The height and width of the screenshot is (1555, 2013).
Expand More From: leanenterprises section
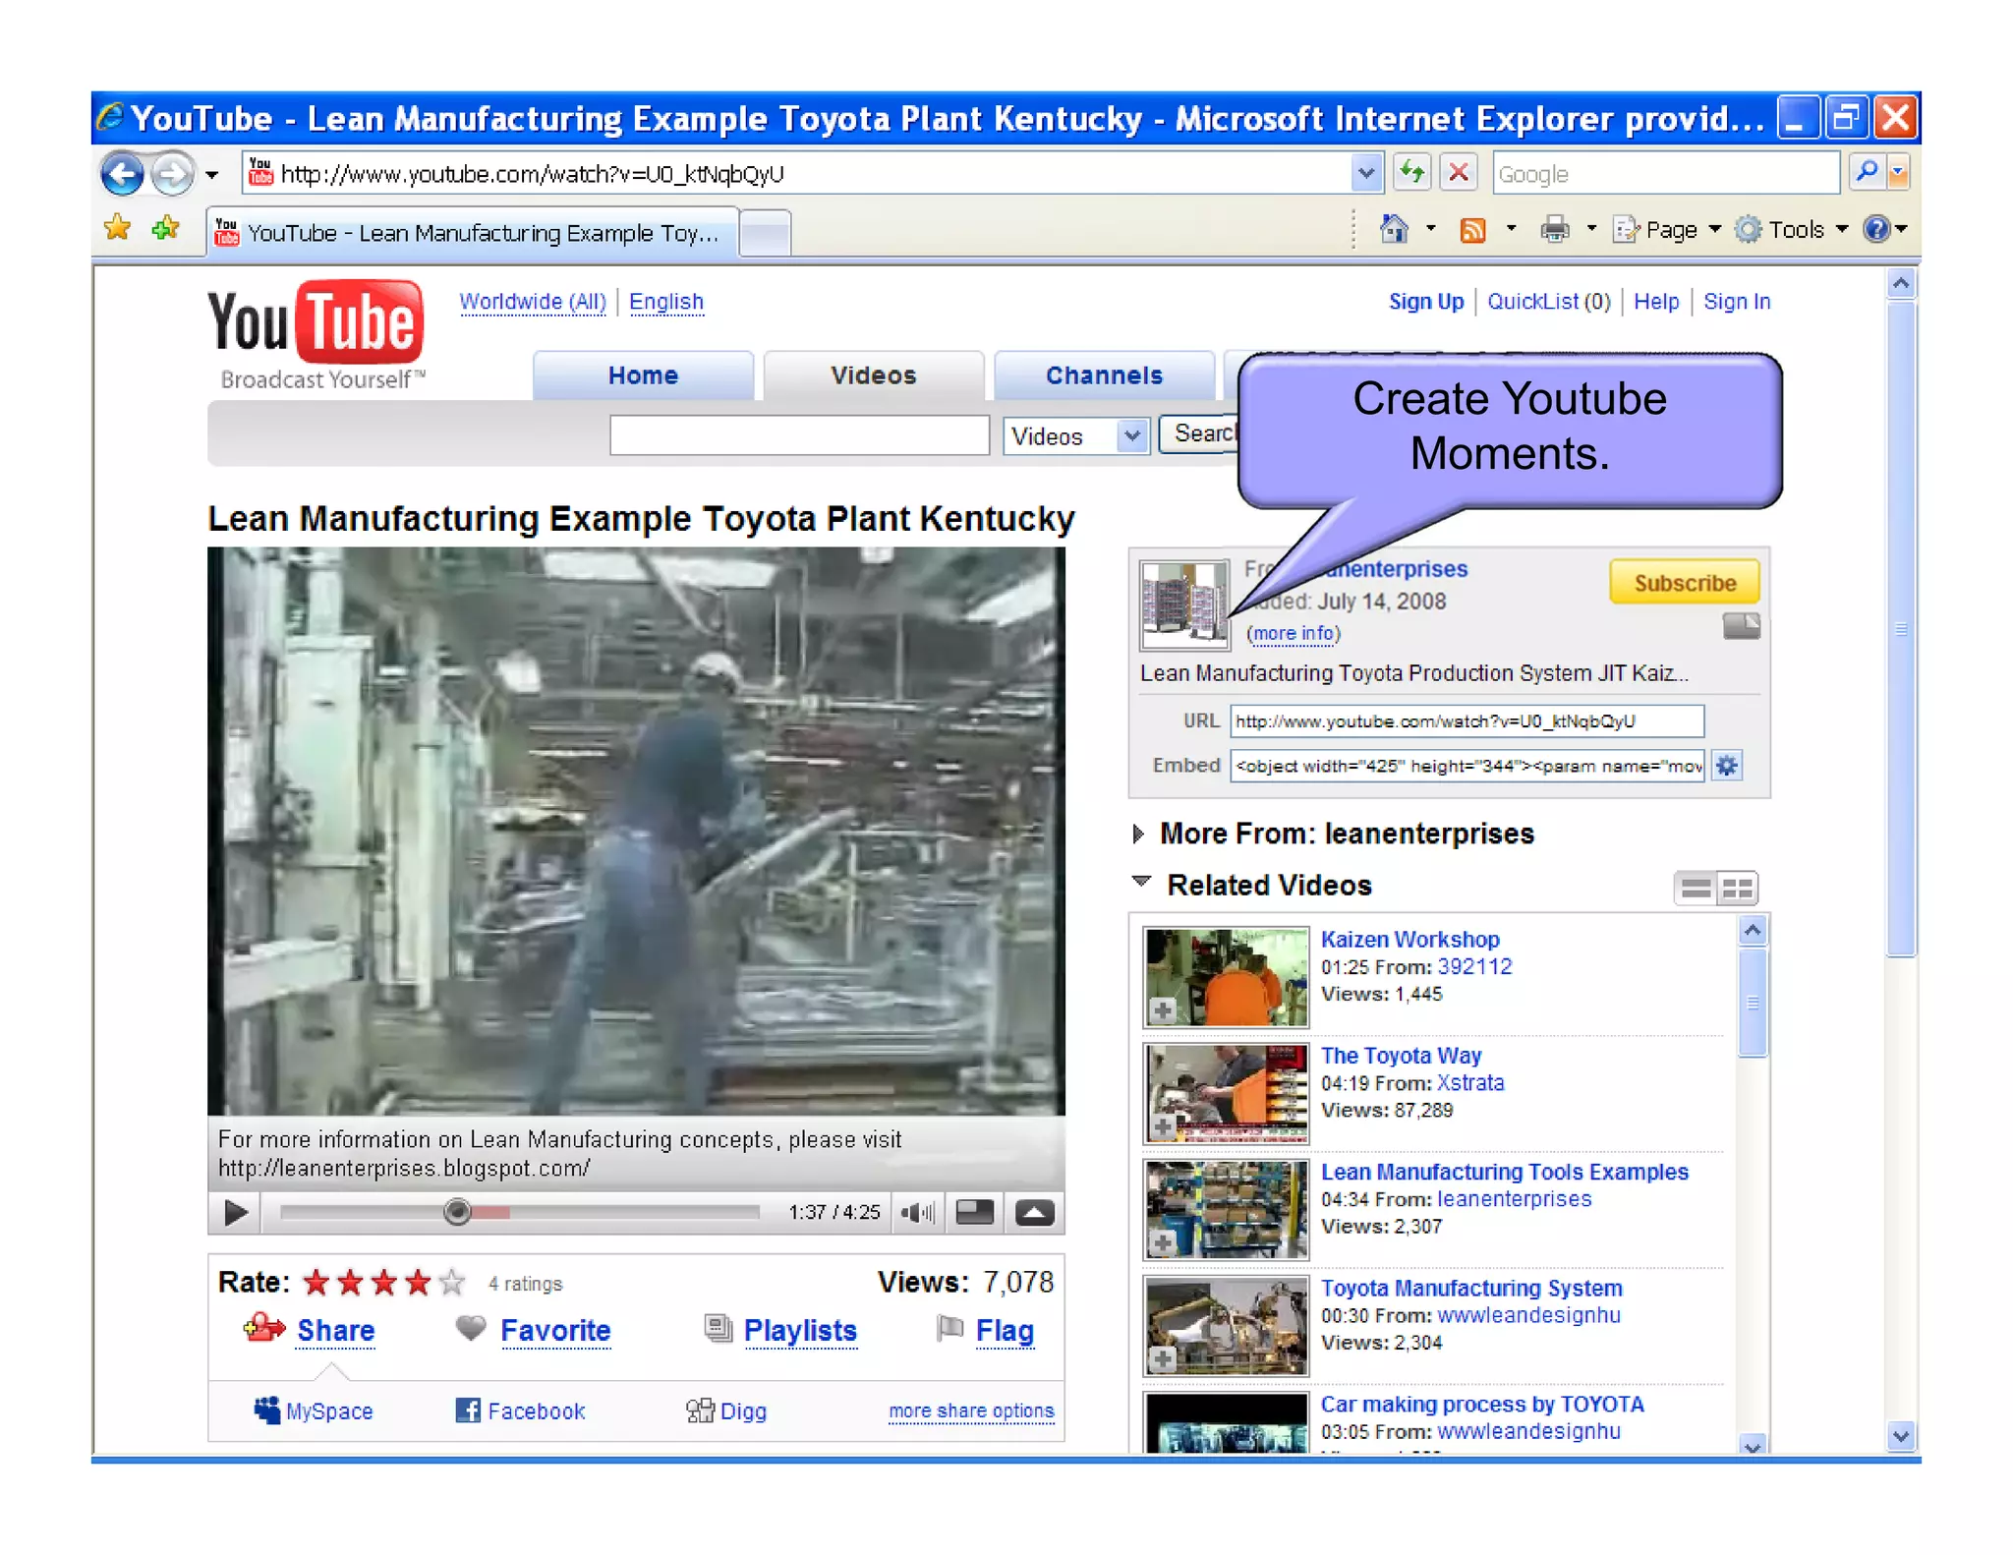[x=1137, y=834]
